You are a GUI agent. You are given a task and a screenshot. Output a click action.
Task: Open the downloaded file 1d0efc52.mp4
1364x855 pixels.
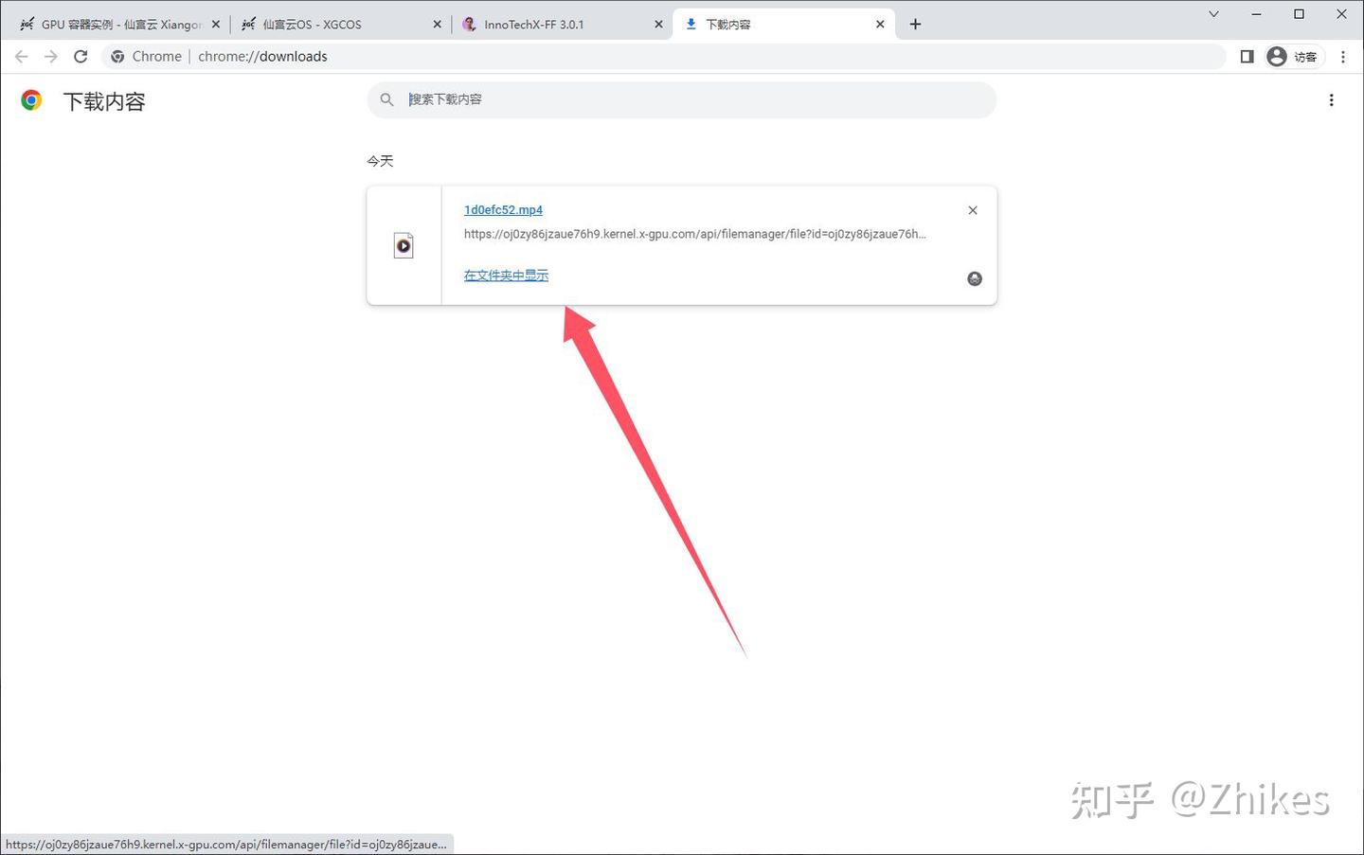click(503, 210)
